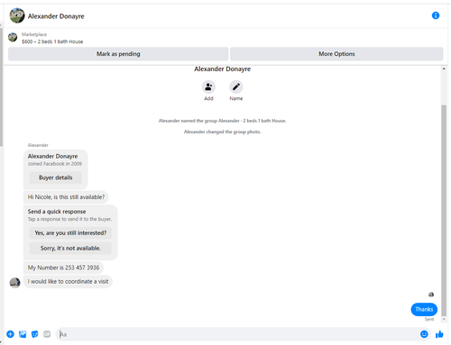
Task: Send quick response 'Yes, are you still interested?'
Action: pyautogui.click(x=70, y=233)
